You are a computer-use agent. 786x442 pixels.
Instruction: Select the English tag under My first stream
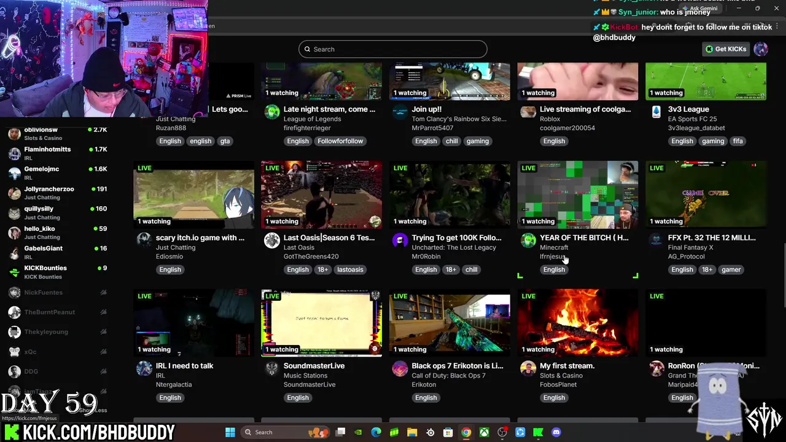(554, 398)
